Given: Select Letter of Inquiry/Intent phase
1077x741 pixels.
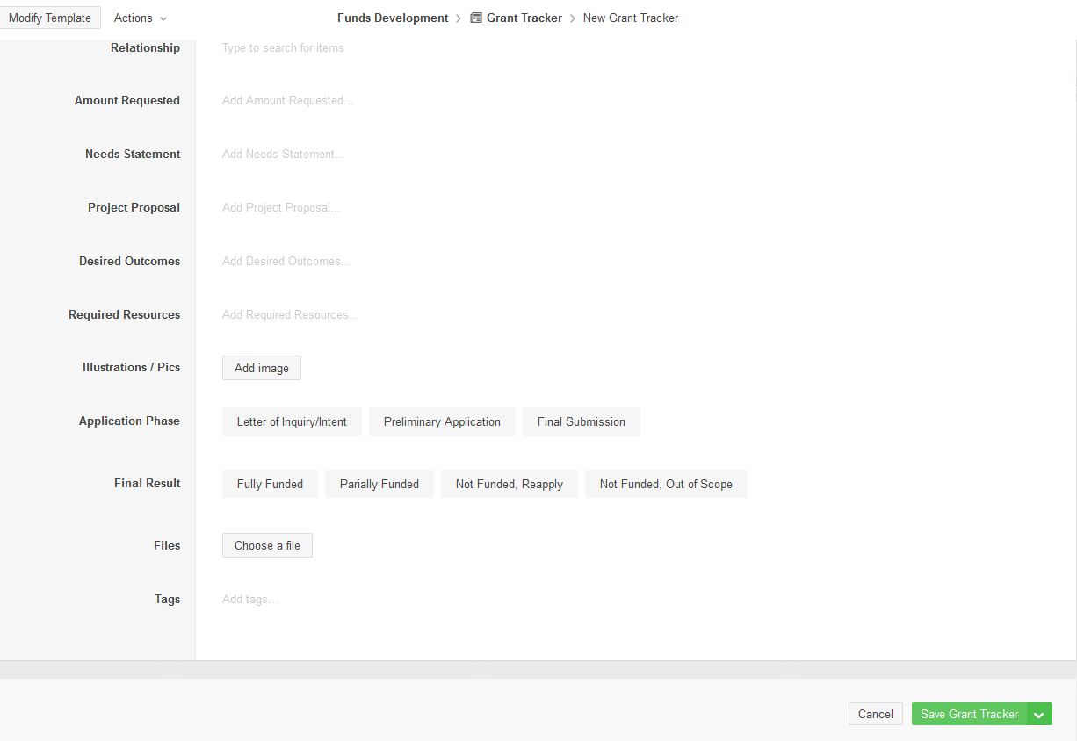Looking at the screenshot, I should (x=292, y=422).
